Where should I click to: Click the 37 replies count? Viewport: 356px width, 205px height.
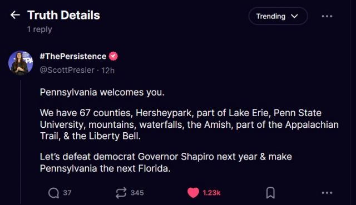(67, 193)
